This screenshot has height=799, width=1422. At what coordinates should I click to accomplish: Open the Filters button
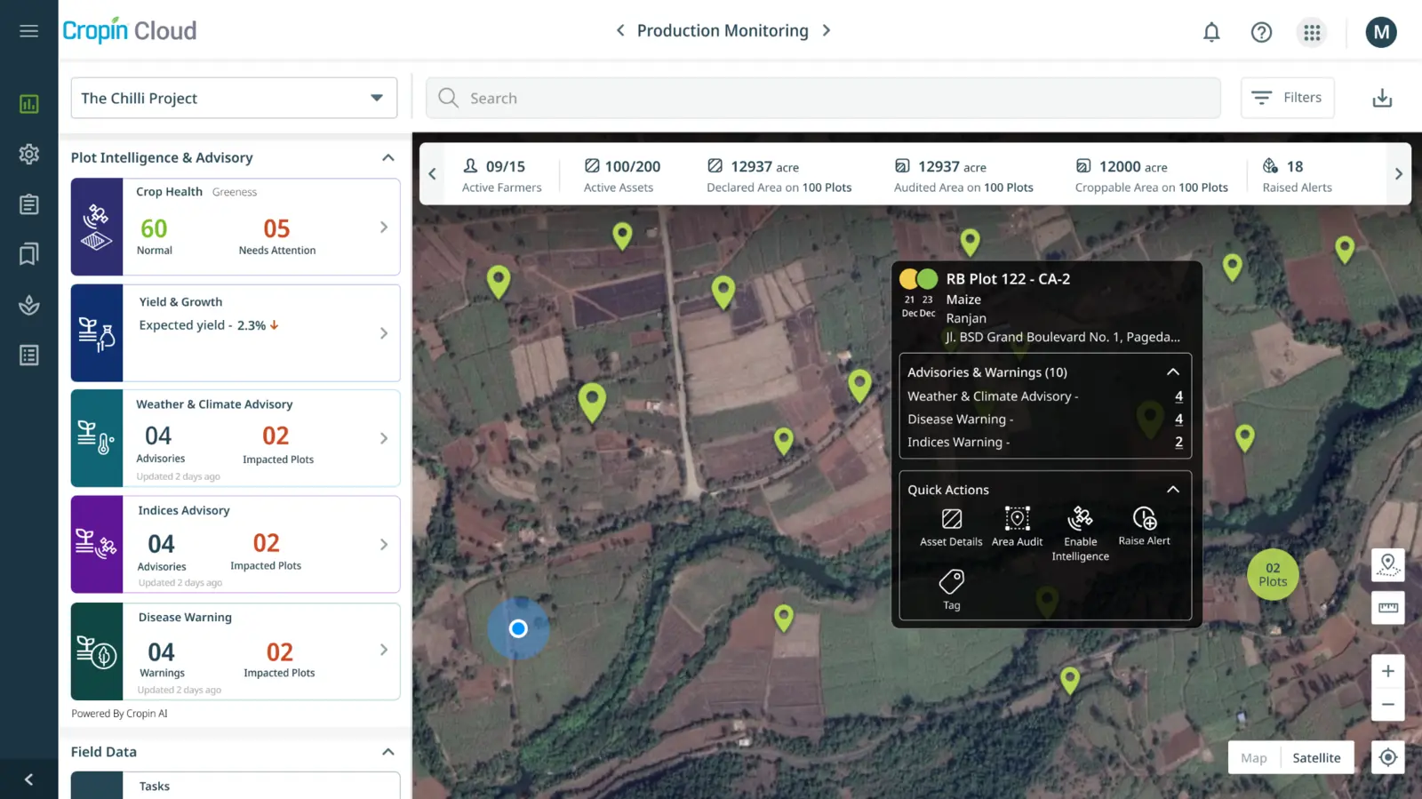[1288, 98]
